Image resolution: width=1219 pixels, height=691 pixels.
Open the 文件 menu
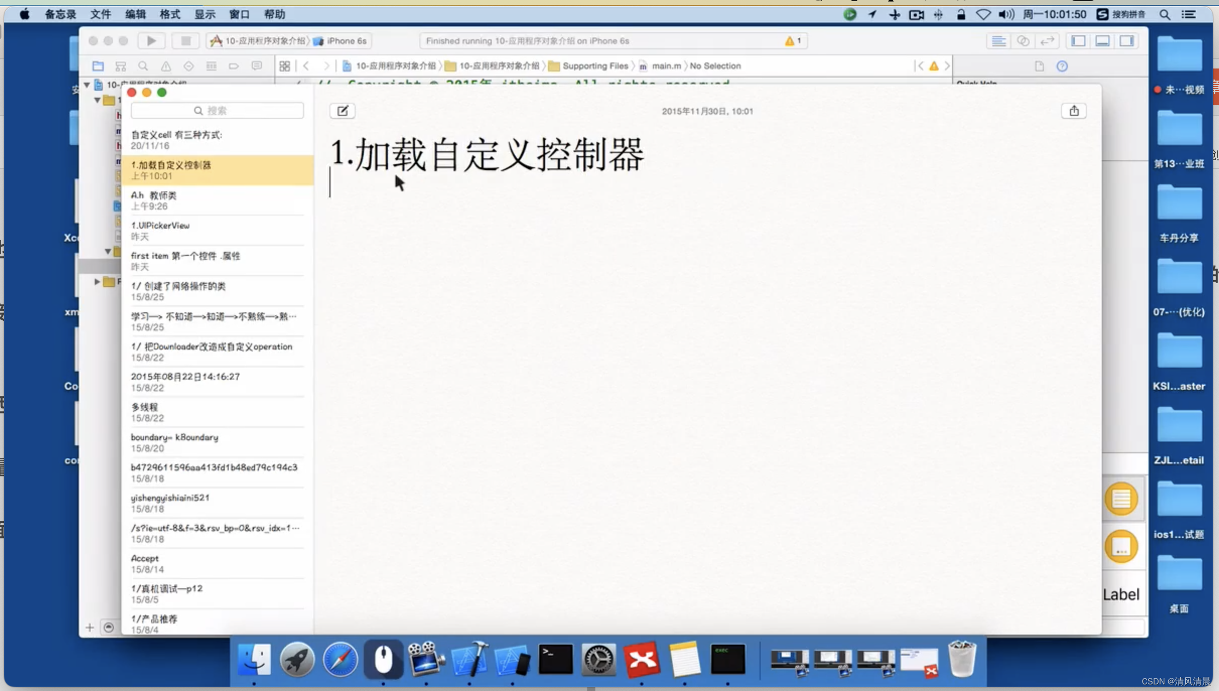pyautogui.click(x=101, y=15)
